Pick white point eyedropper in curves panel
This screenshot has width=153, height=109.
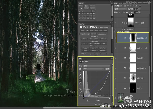coord(80,78)
